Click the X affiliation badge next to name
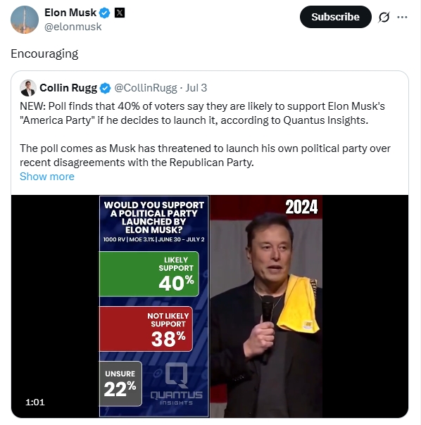The width and height of the screenshot is (421, 425). [x=120, y=13]
